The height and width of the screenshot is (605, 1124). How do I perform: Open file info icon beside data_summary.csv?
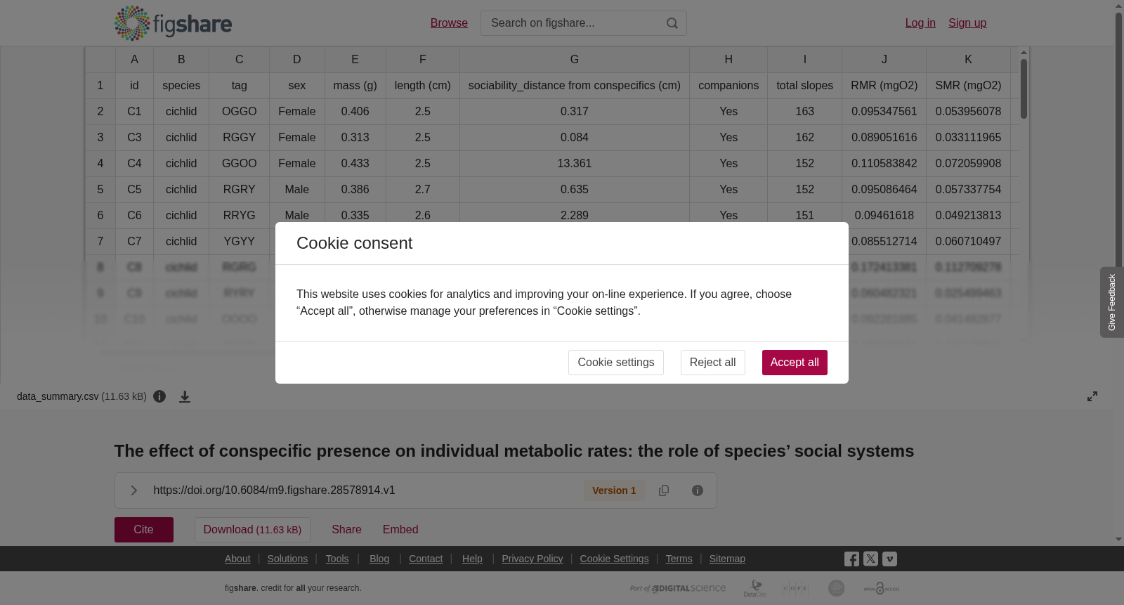tap(159, 396)
